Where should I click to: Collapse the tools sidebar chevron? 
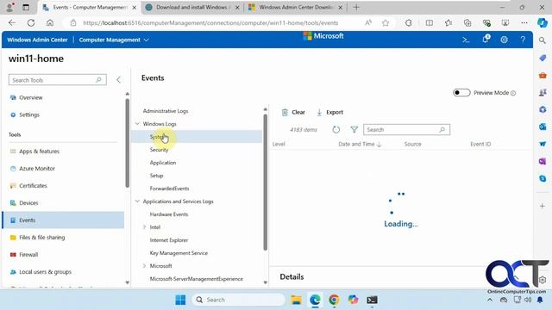point(118,80)
